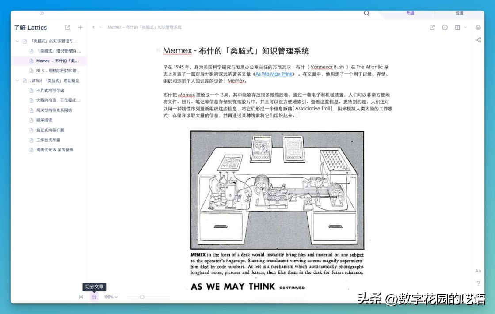Image resolution: width=495 pixels, height=314 pixels.
Task: Open 层次型内容关系网络 article
Action: coord(54,110)
